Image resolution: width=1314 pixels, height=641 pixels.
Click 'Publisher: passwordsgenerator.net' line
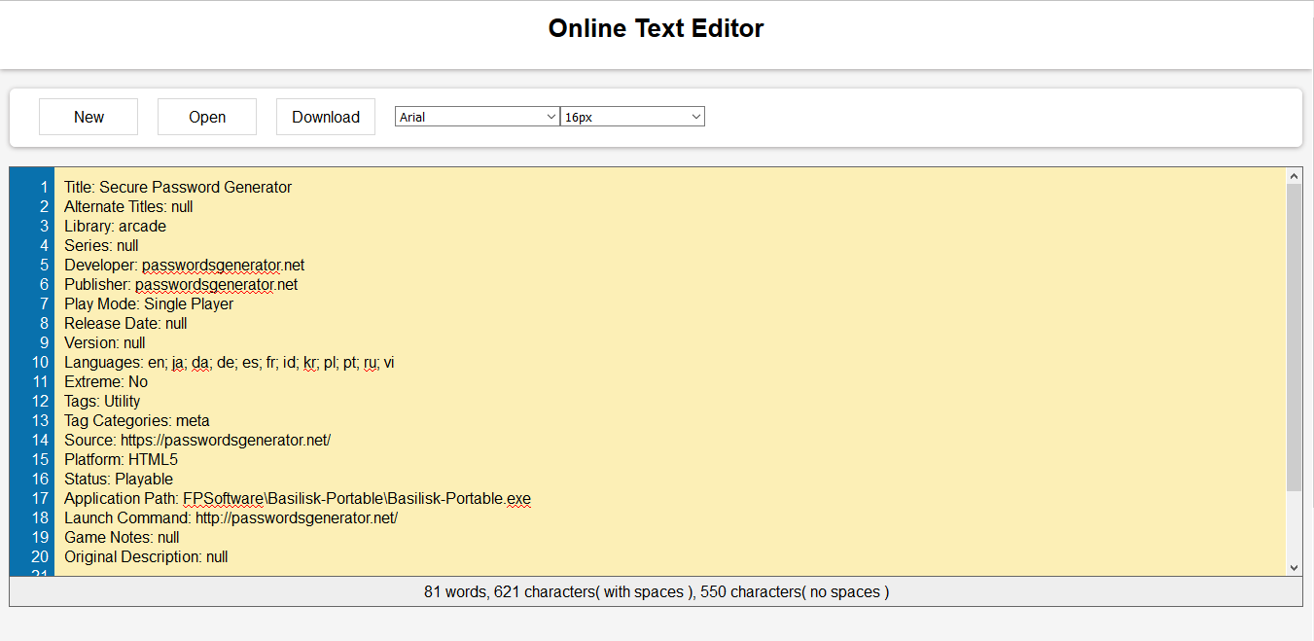click(x=181, y=284)
